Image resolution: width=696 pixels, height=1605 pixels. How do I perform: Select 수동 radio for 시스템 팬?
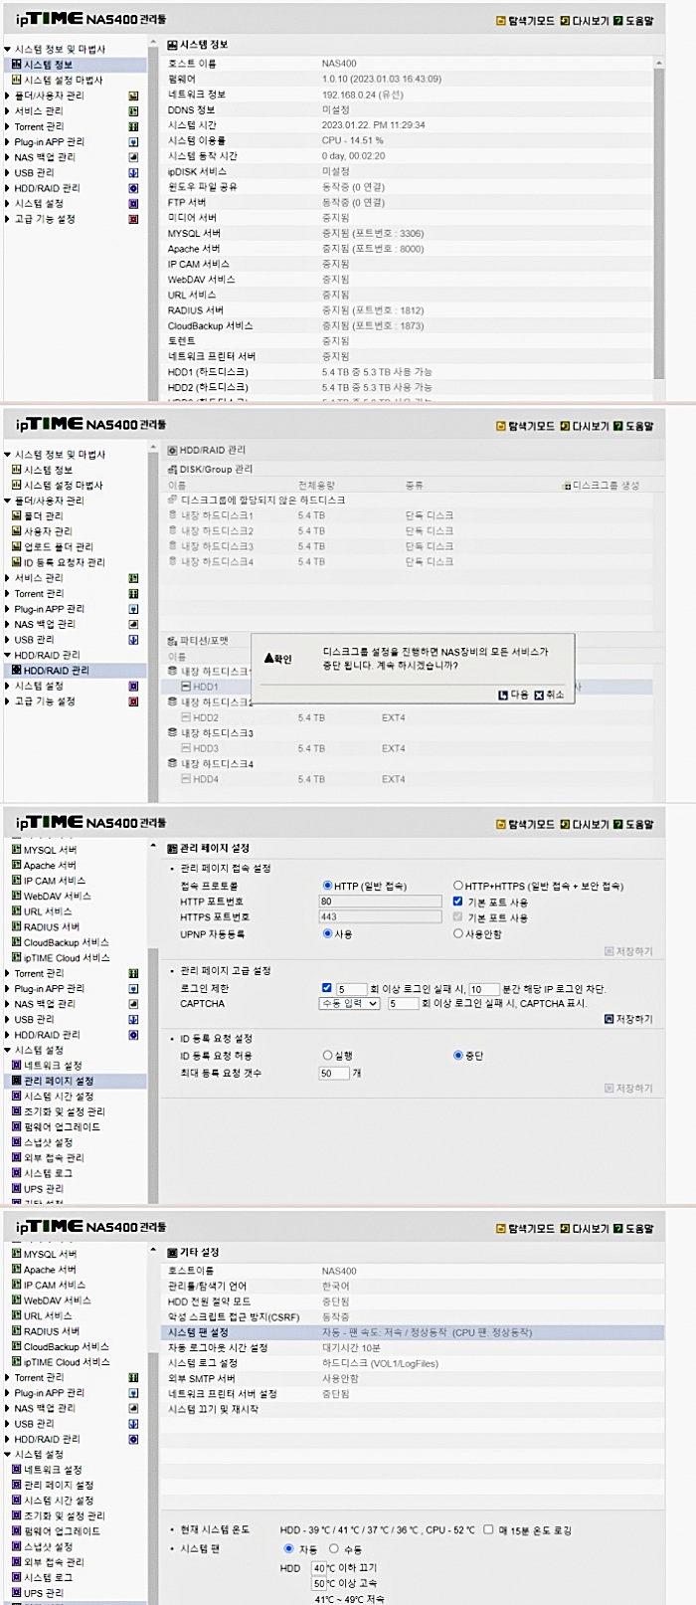pos(334,1549)
